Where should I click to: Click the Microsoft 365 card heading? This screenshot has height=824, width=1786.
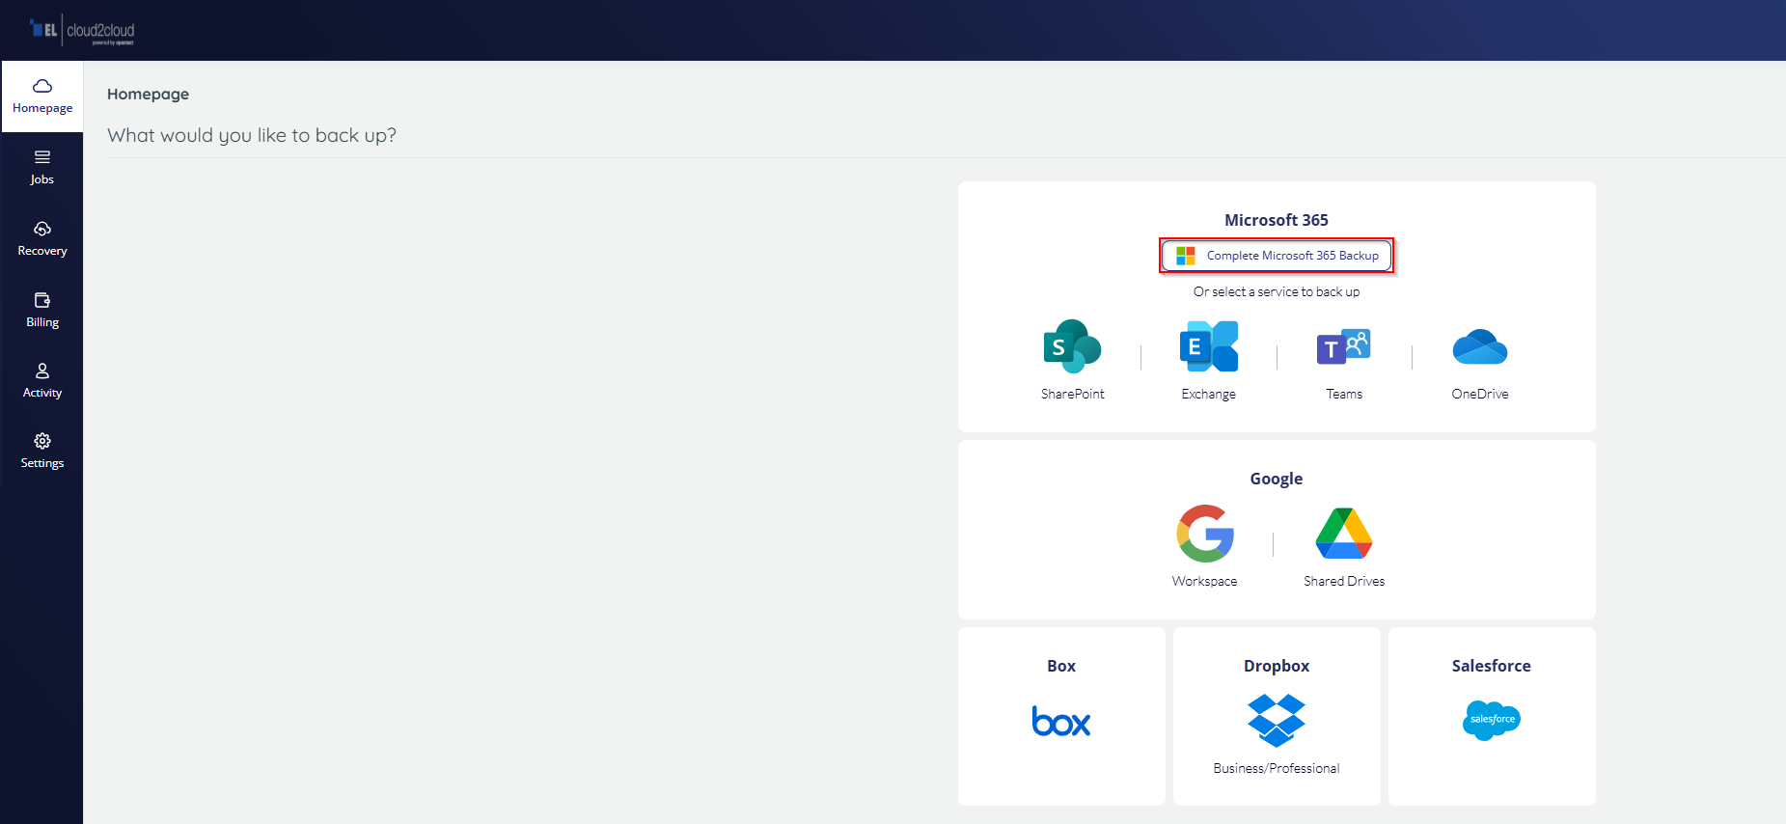1276,220
